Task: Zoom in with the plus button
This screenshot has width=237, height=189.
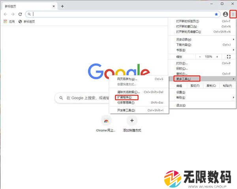Action: (217, 57)
